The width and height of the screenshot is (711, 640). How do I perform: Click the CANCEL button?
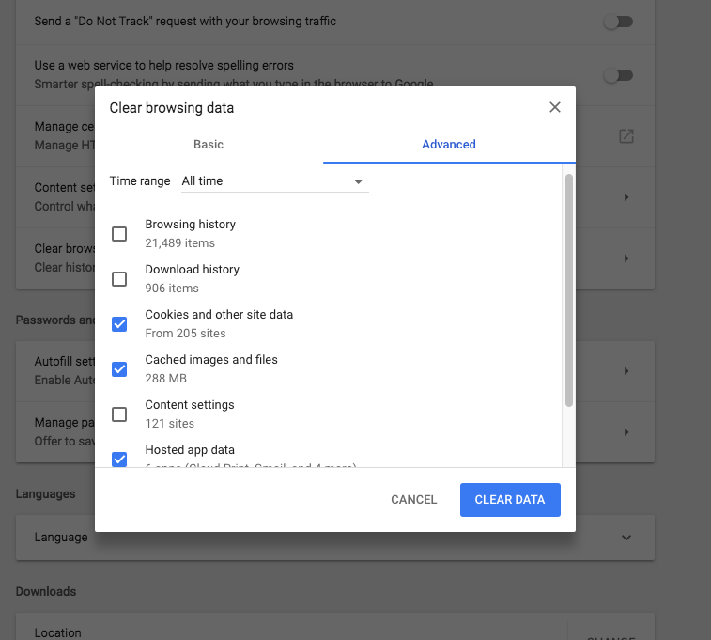pos(414,500)
